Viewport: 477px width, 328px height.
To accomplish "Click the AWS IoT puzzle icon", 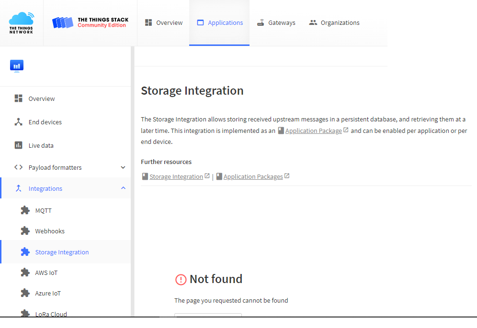I will (x=25, y=273).
